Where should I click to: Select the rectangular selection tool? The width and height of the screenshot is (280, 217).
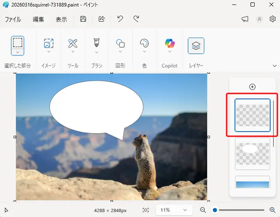(x=17, y=42)
